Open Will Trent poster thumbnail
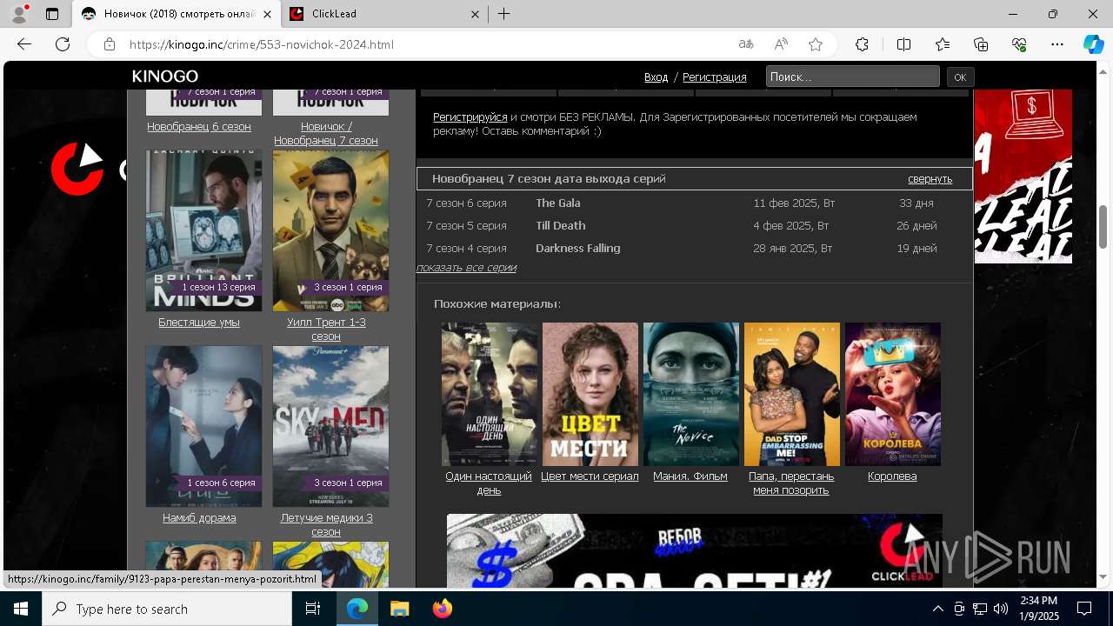 point(330,230)
